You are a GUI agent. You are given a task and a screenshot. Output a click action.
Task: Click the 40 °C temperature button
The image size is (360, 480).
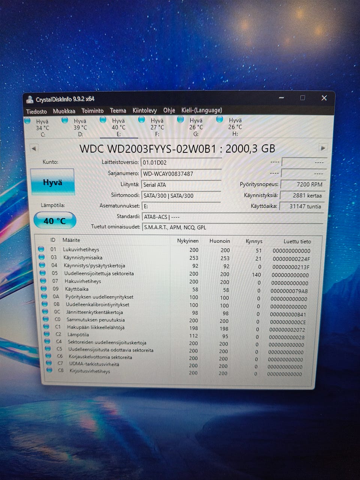(x=55, y=221)
